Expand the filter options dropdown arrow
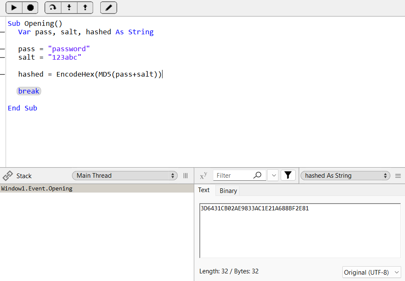This screenshot has height=281, width=405. [274, 175]
